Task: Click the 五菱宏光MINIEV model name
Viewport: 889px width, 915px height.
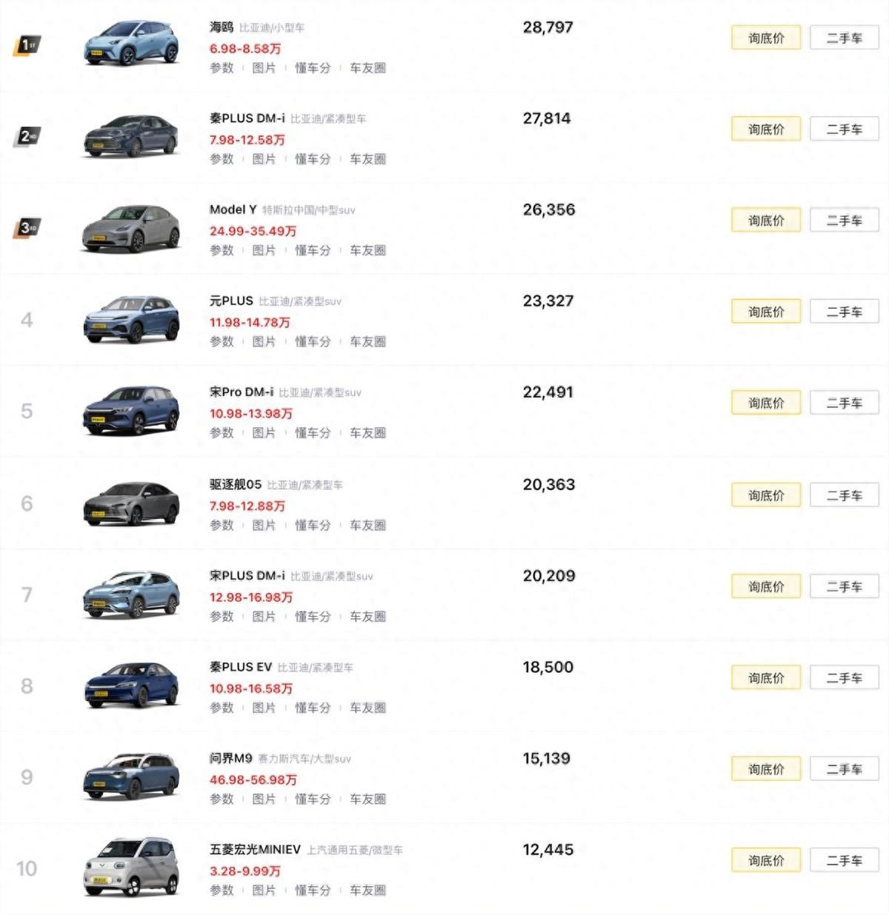Action: [x=255, y=849]
